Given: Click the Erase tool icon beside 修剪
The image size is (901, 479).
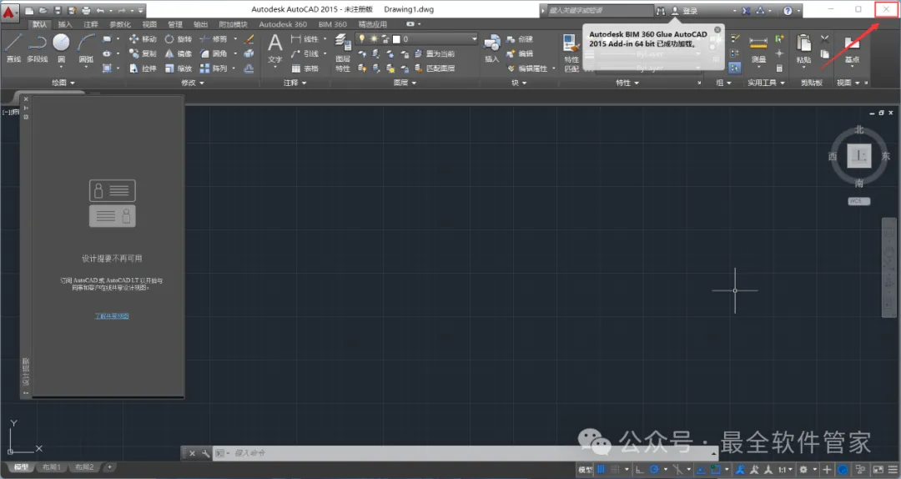Looking at the screenshot, I should pyautogui.click(x=249, y=39).
